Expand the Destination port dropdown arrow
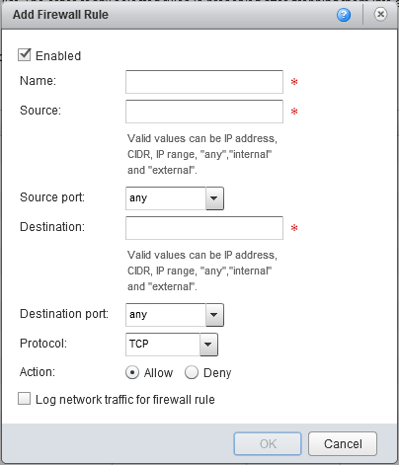The height and width of the screenshot is (465, 399). coord(214,315)
